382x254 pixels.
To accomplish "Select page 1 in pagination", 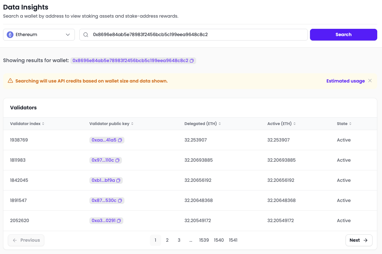I will click(x=156, y=240).
